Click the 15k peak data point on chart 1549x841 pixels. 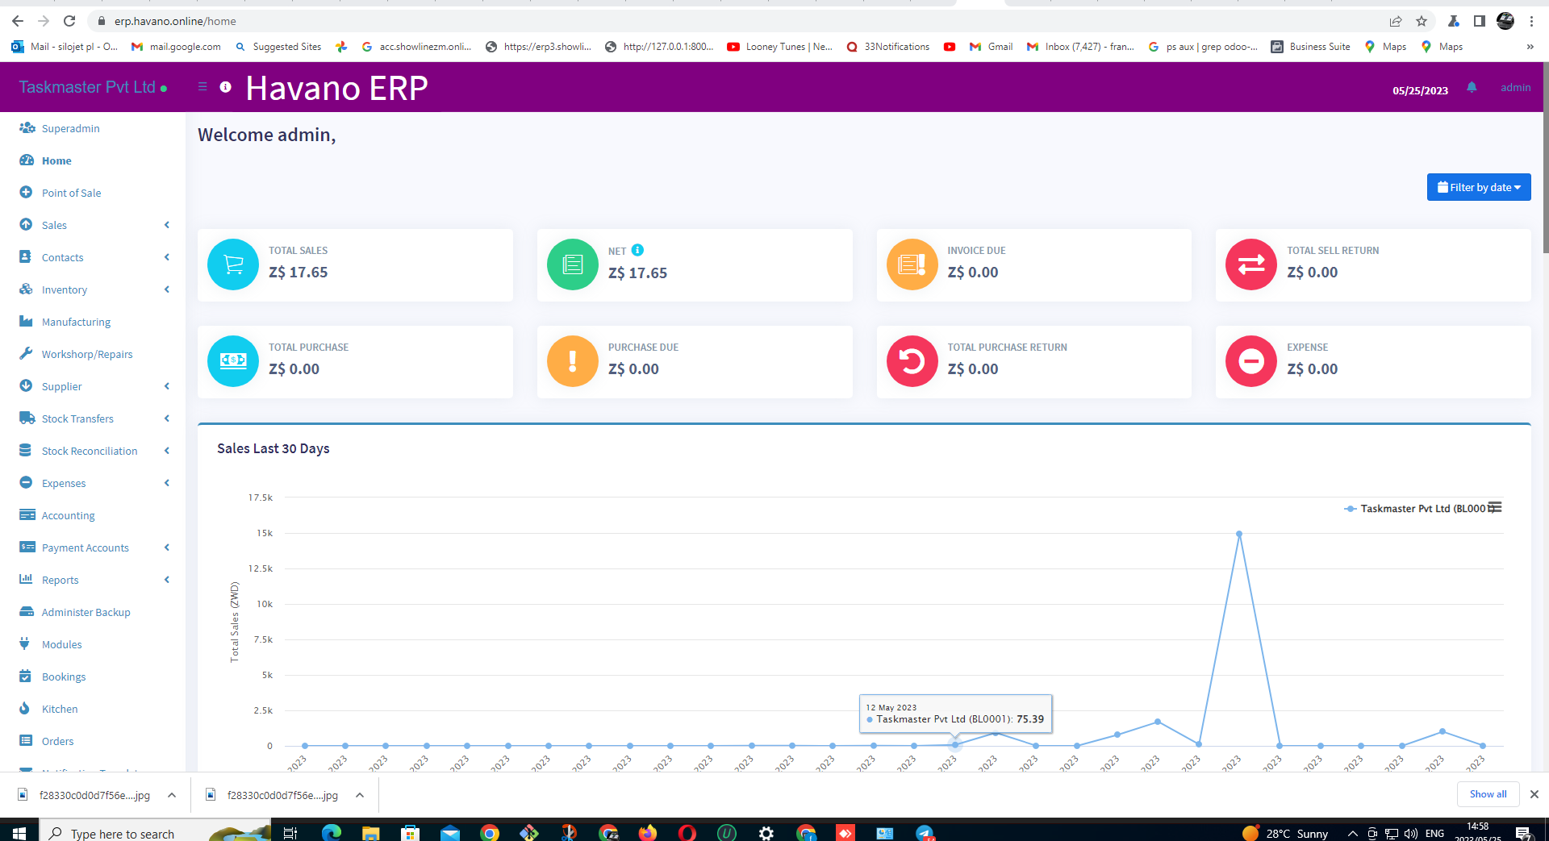(1239, 534)
